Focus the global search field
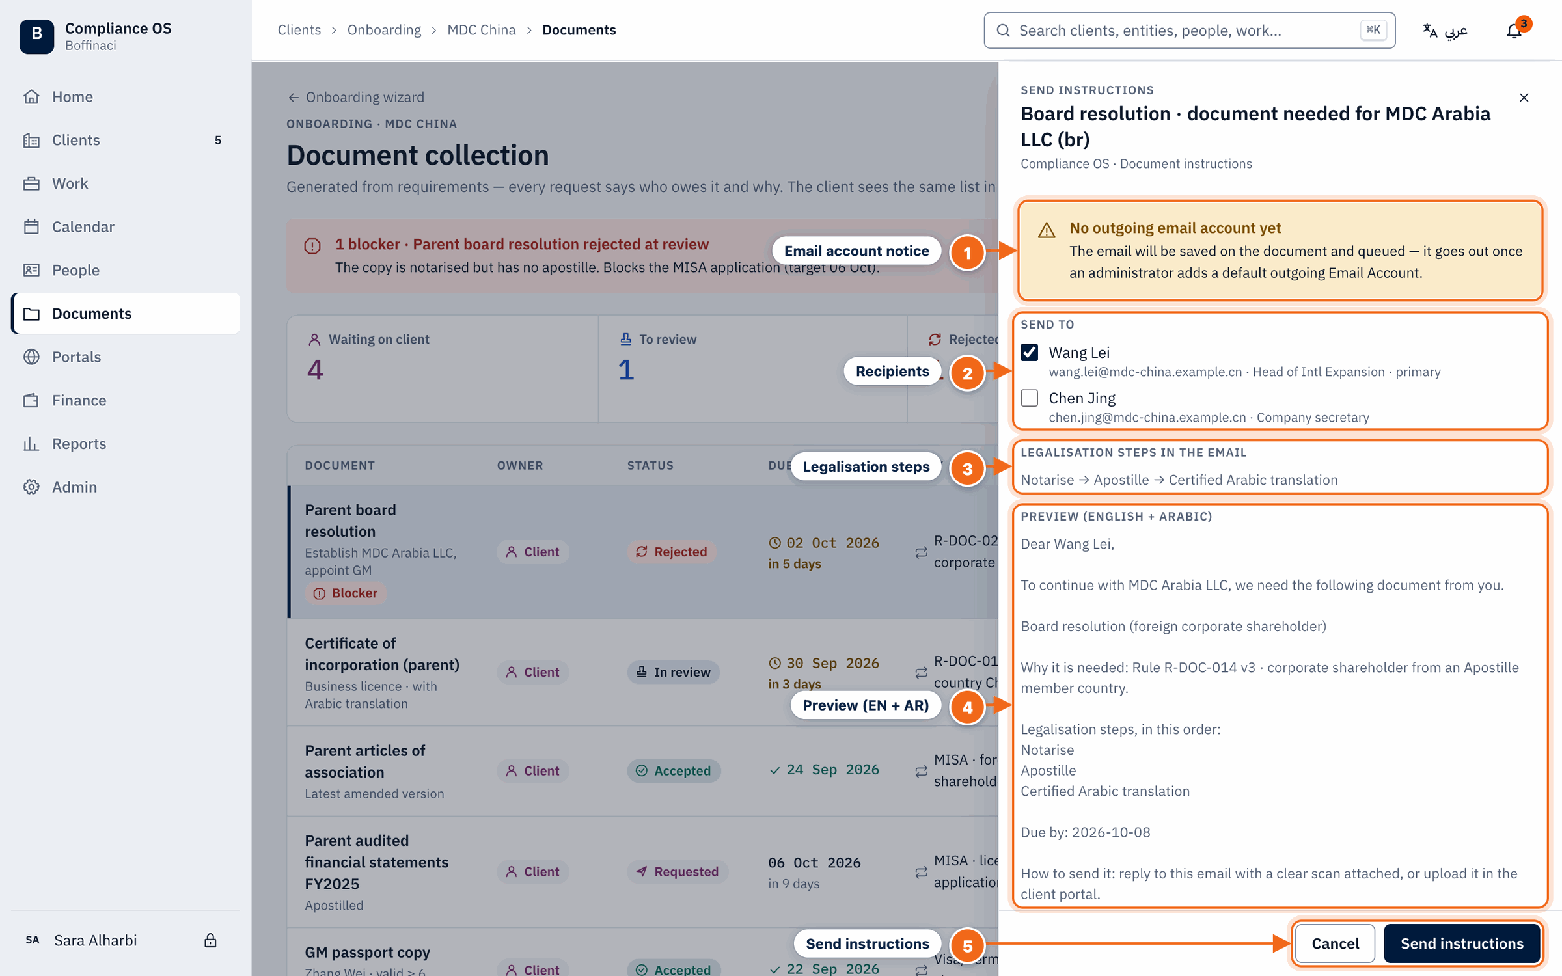The height and width of the screenshot is (976, 1562). 1189,31
